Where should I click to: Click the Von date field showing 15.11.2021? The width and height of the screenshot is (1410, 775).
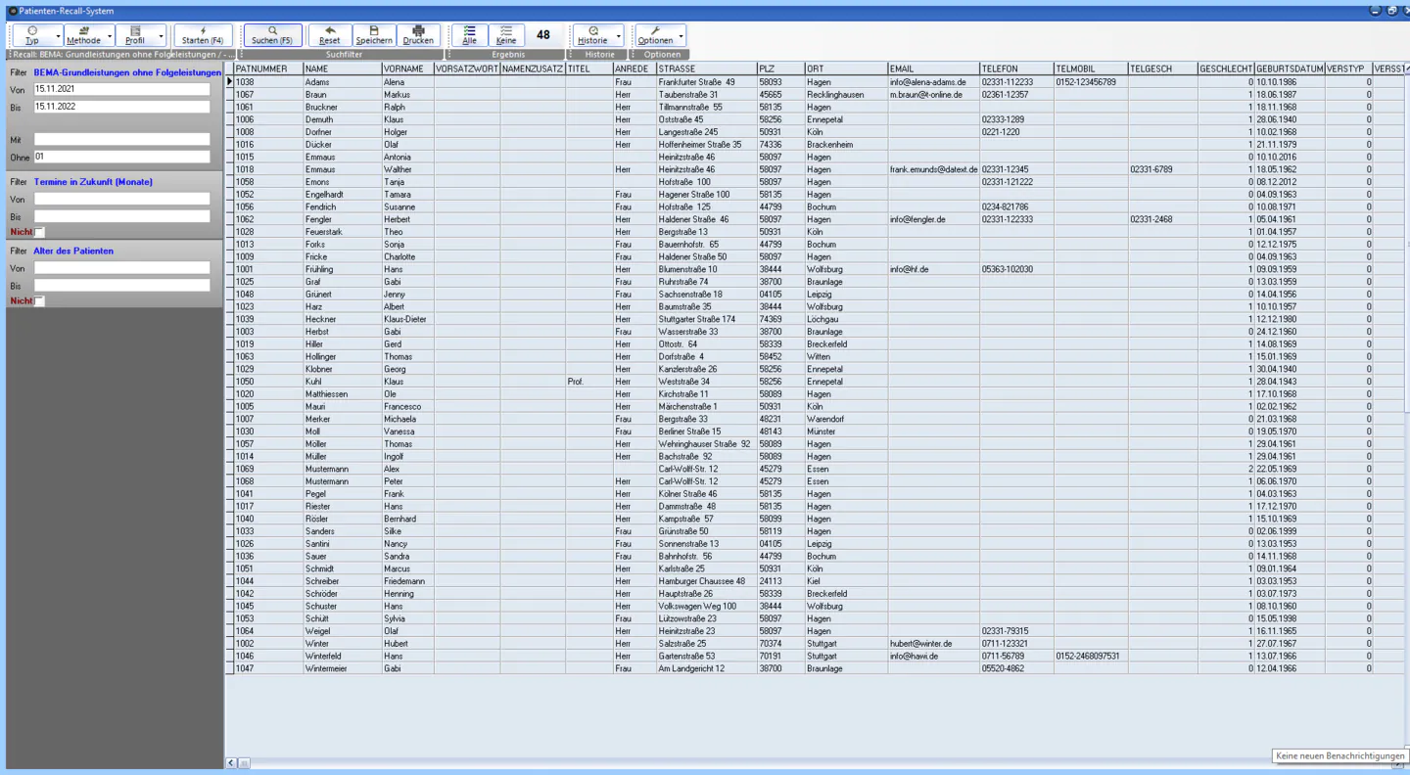(121, 89)
